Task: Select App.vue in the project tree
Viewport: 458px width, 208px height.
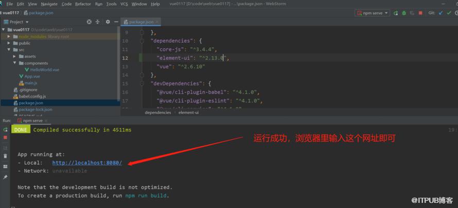Action: click(x=32, y=77)
